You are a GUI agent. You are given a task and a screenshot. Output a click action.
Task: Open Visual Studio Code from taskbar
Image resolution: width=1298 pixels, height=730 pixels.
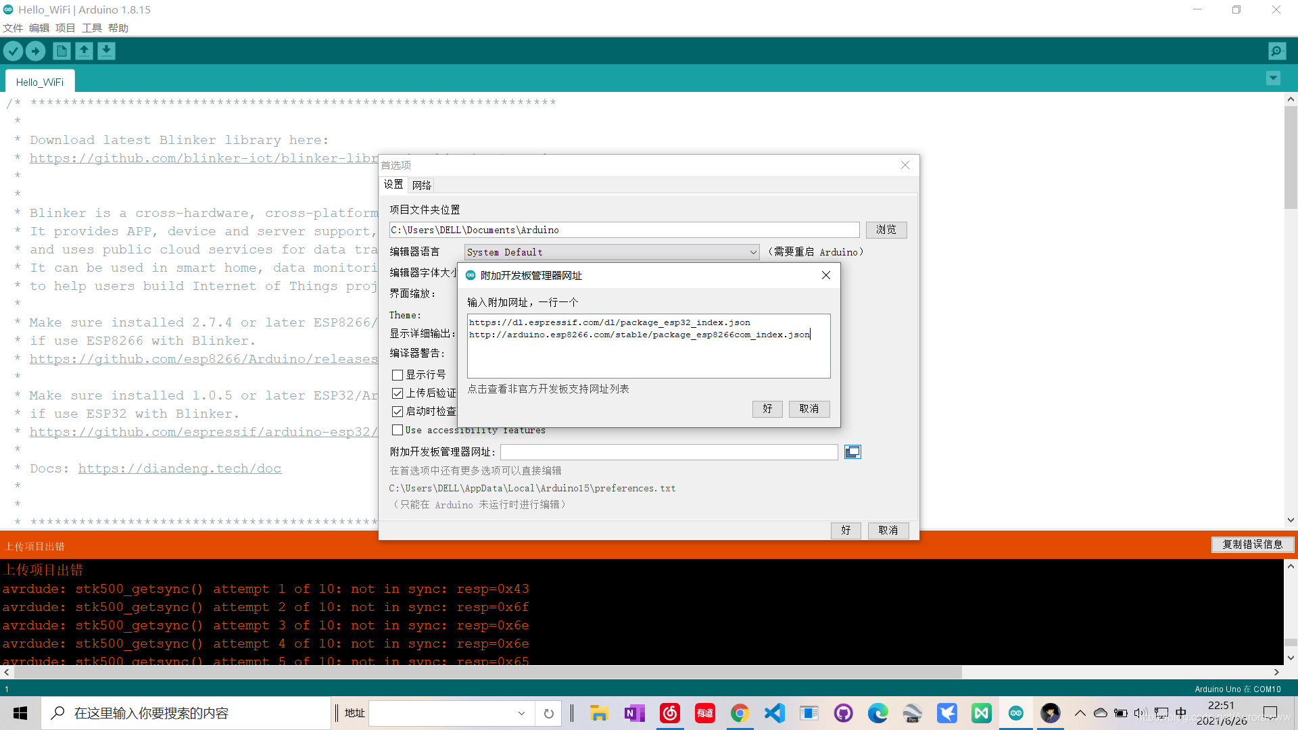click(x=775, y=713)
